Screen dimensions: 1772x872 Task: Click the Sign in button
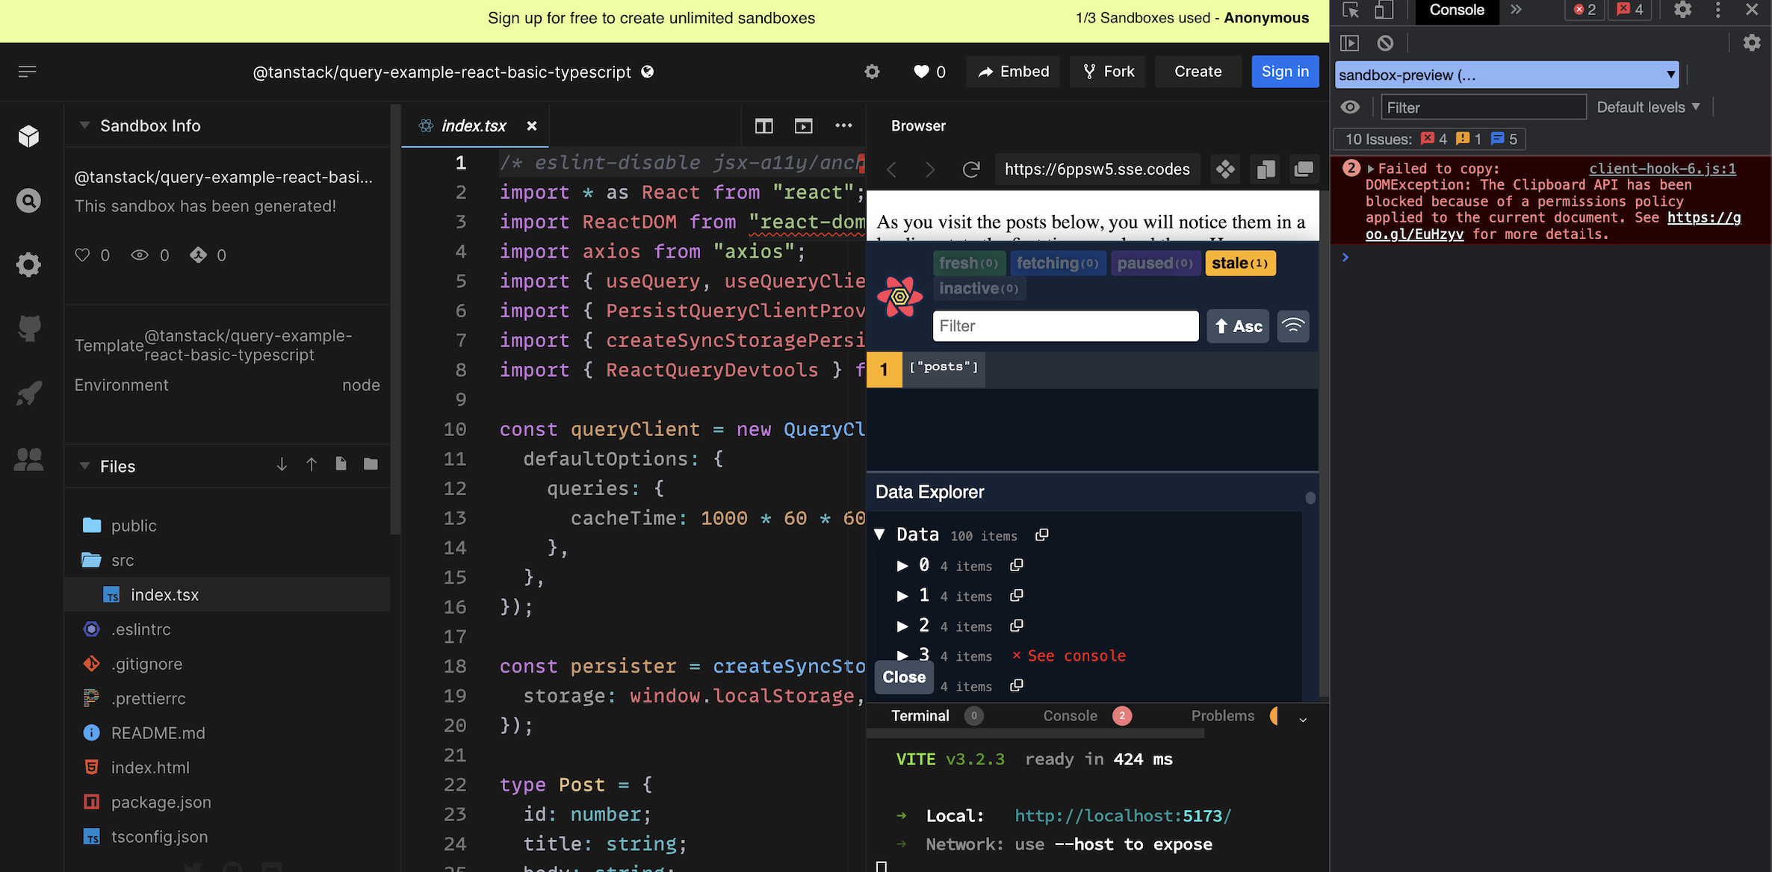tap(1285, 72)
